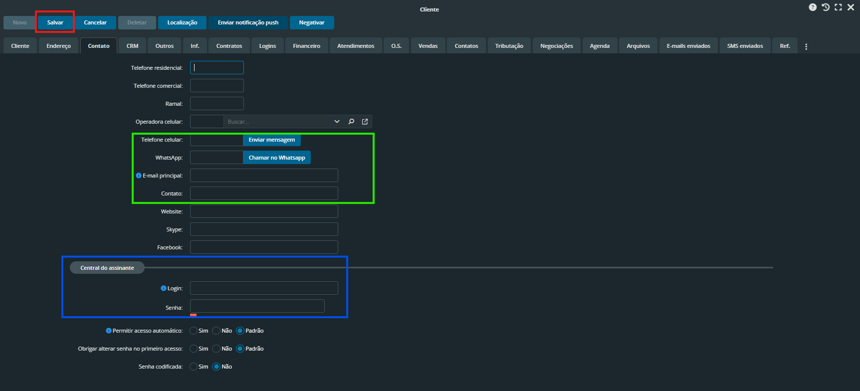The width and height of the screenshot is (860, 391).
Task: Focus the Website input field
Action: 264,211
